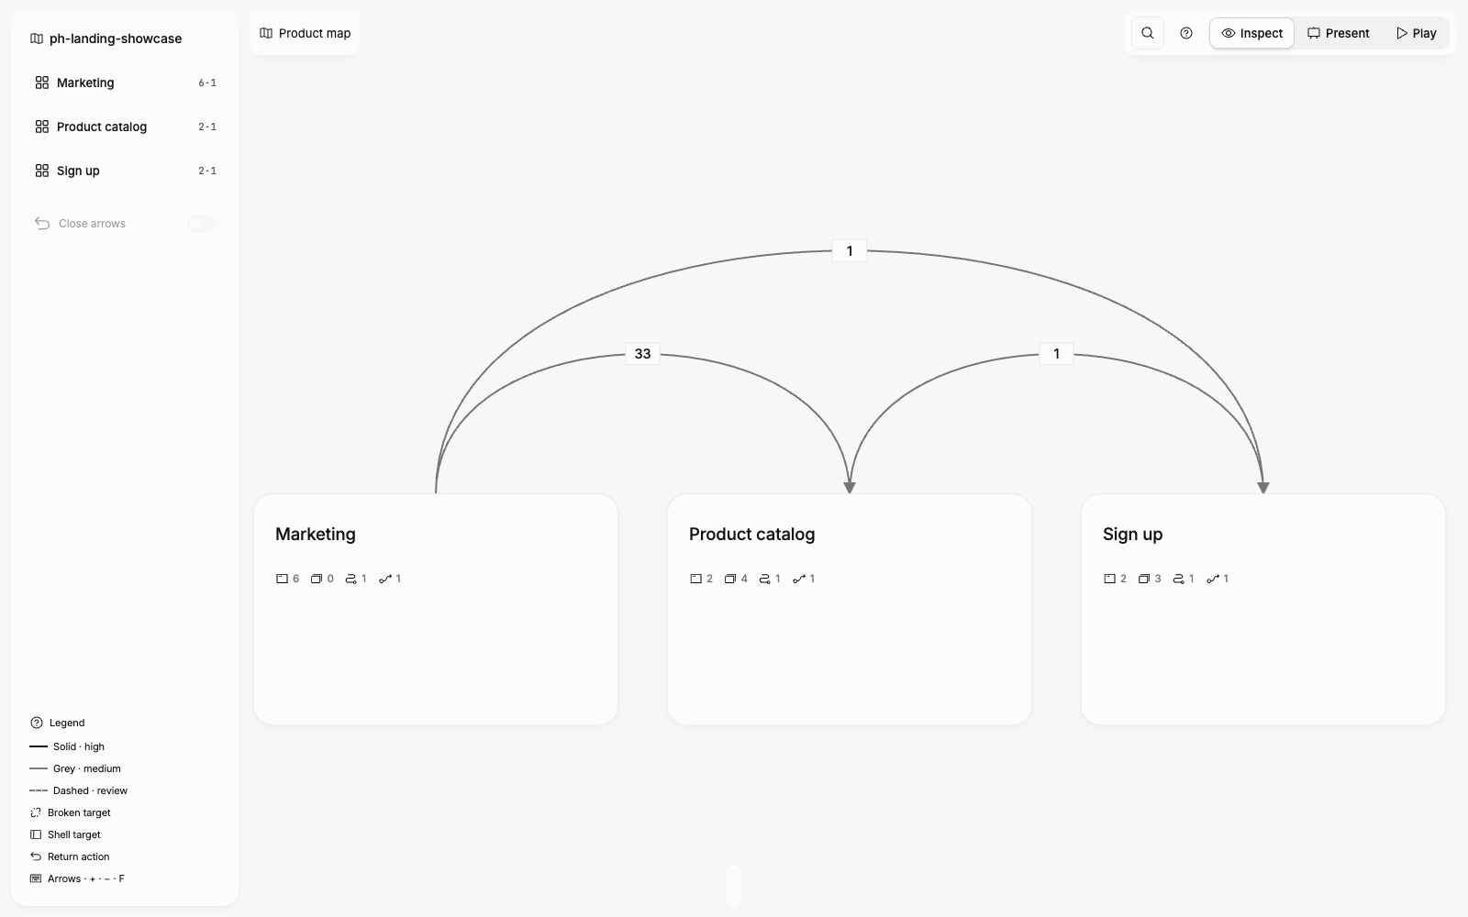Click the Arrows keyboard legend icon

[36, 878]
